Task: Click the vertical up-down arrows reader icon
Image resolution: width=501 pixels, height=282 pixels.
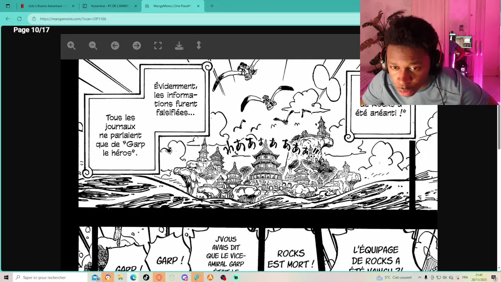Action: tap(199, 45)
